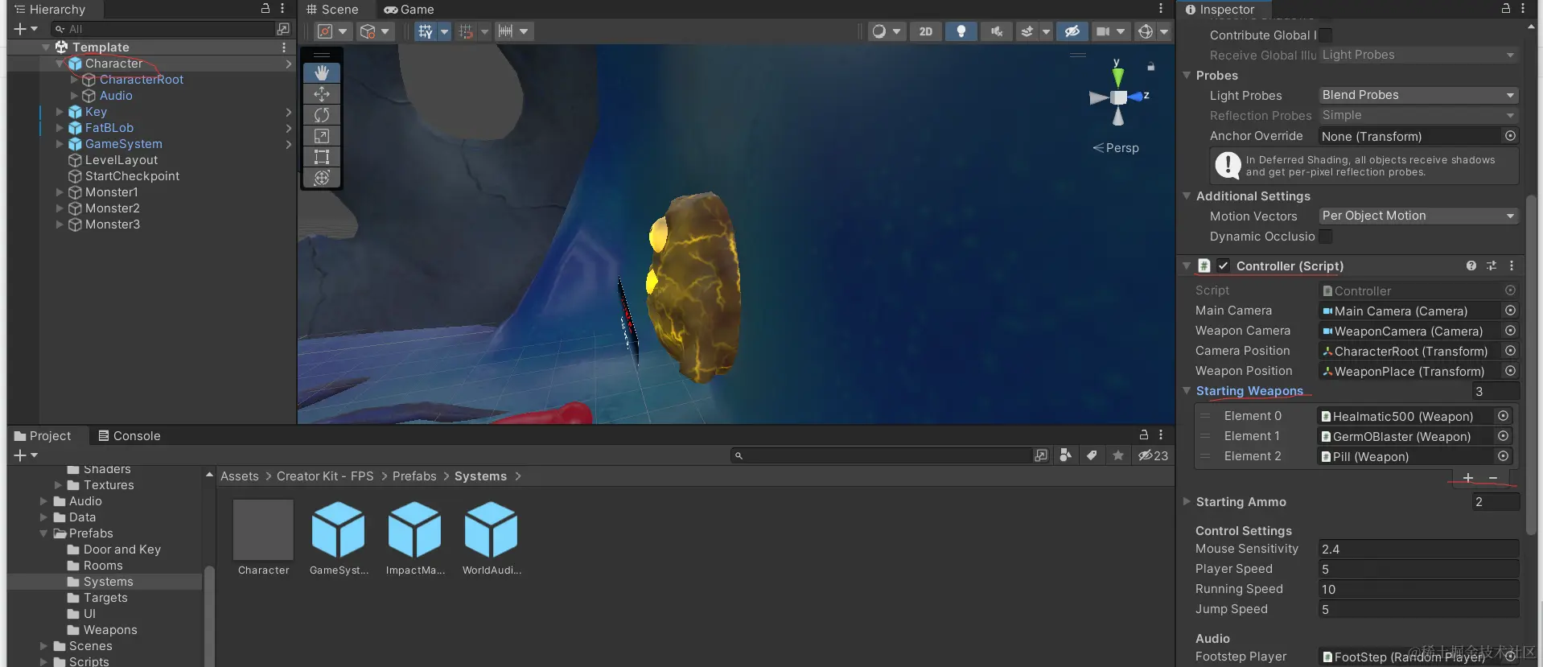Image resolution: width=1543 pixels, height=667 pixels.
Task: Open the Console tab
Action: 130,436
